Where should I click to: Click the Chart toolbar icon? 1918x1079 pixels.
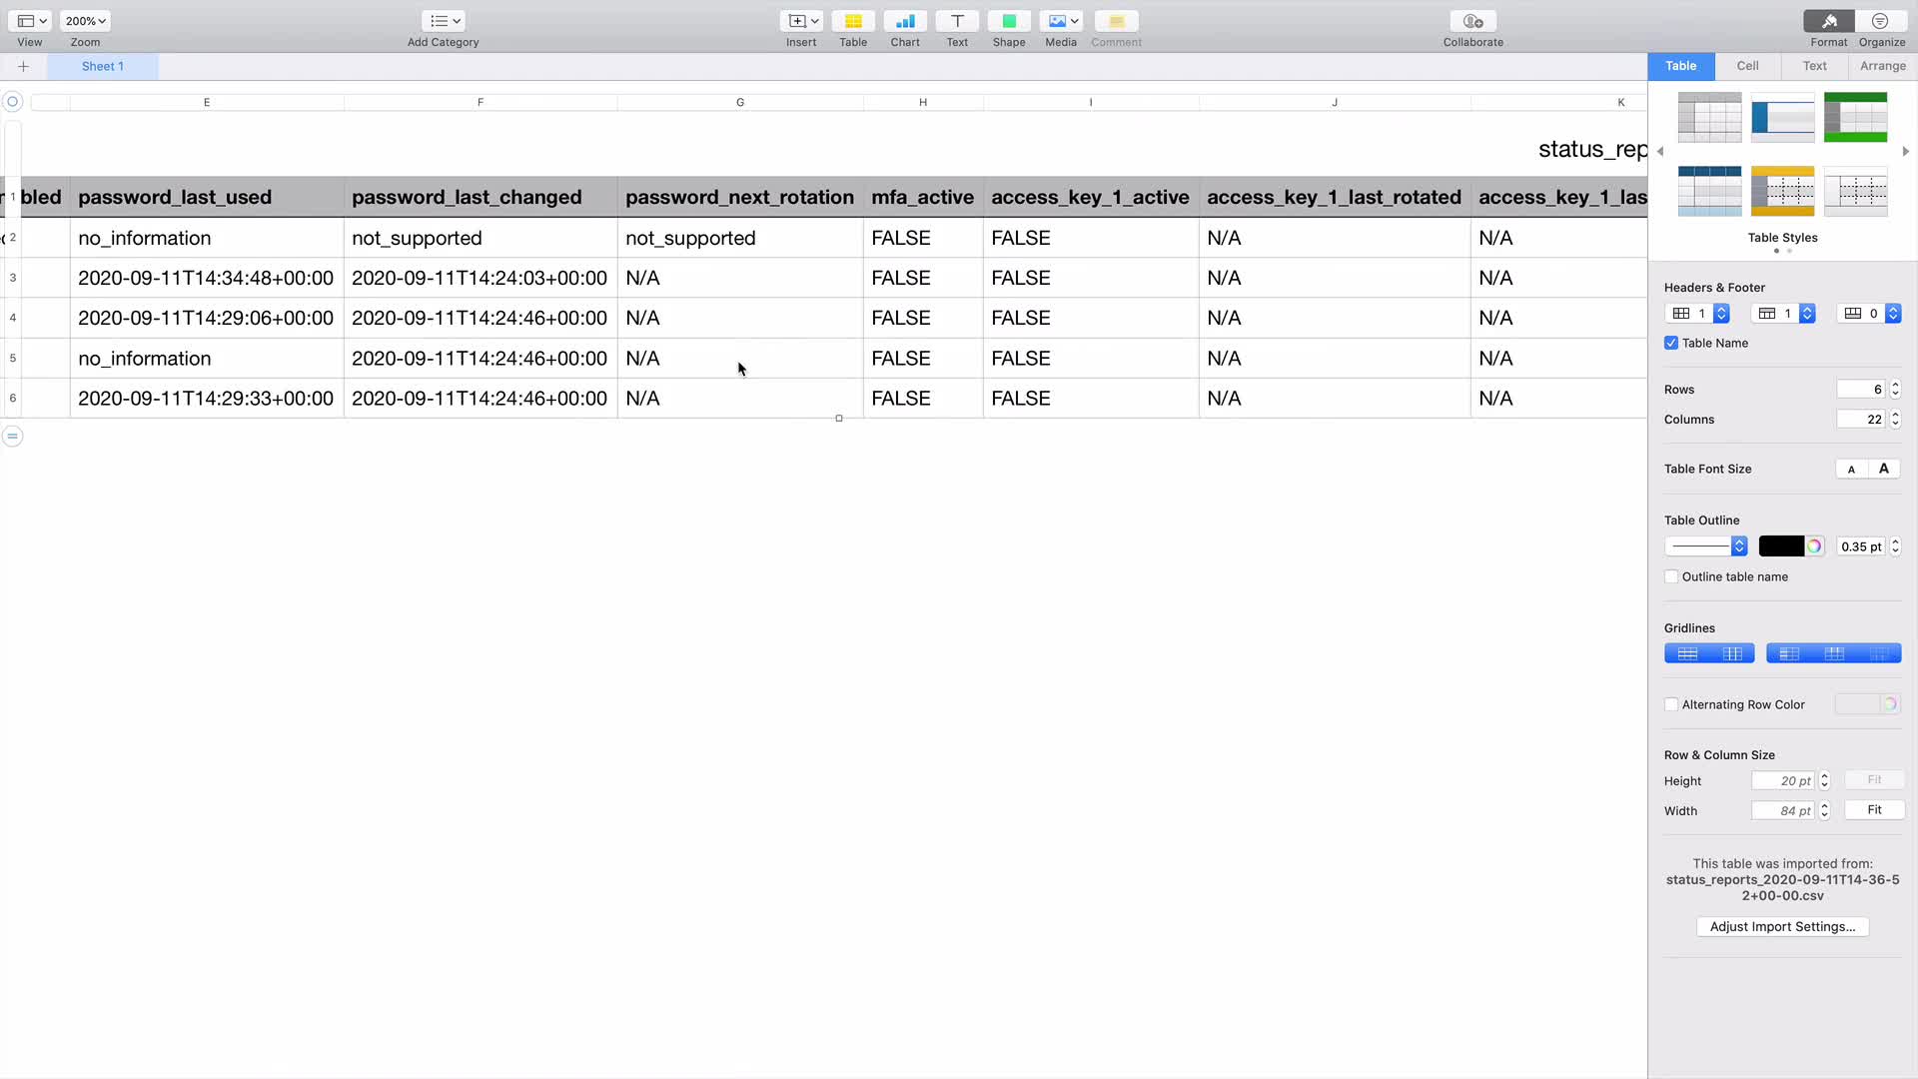904,21
